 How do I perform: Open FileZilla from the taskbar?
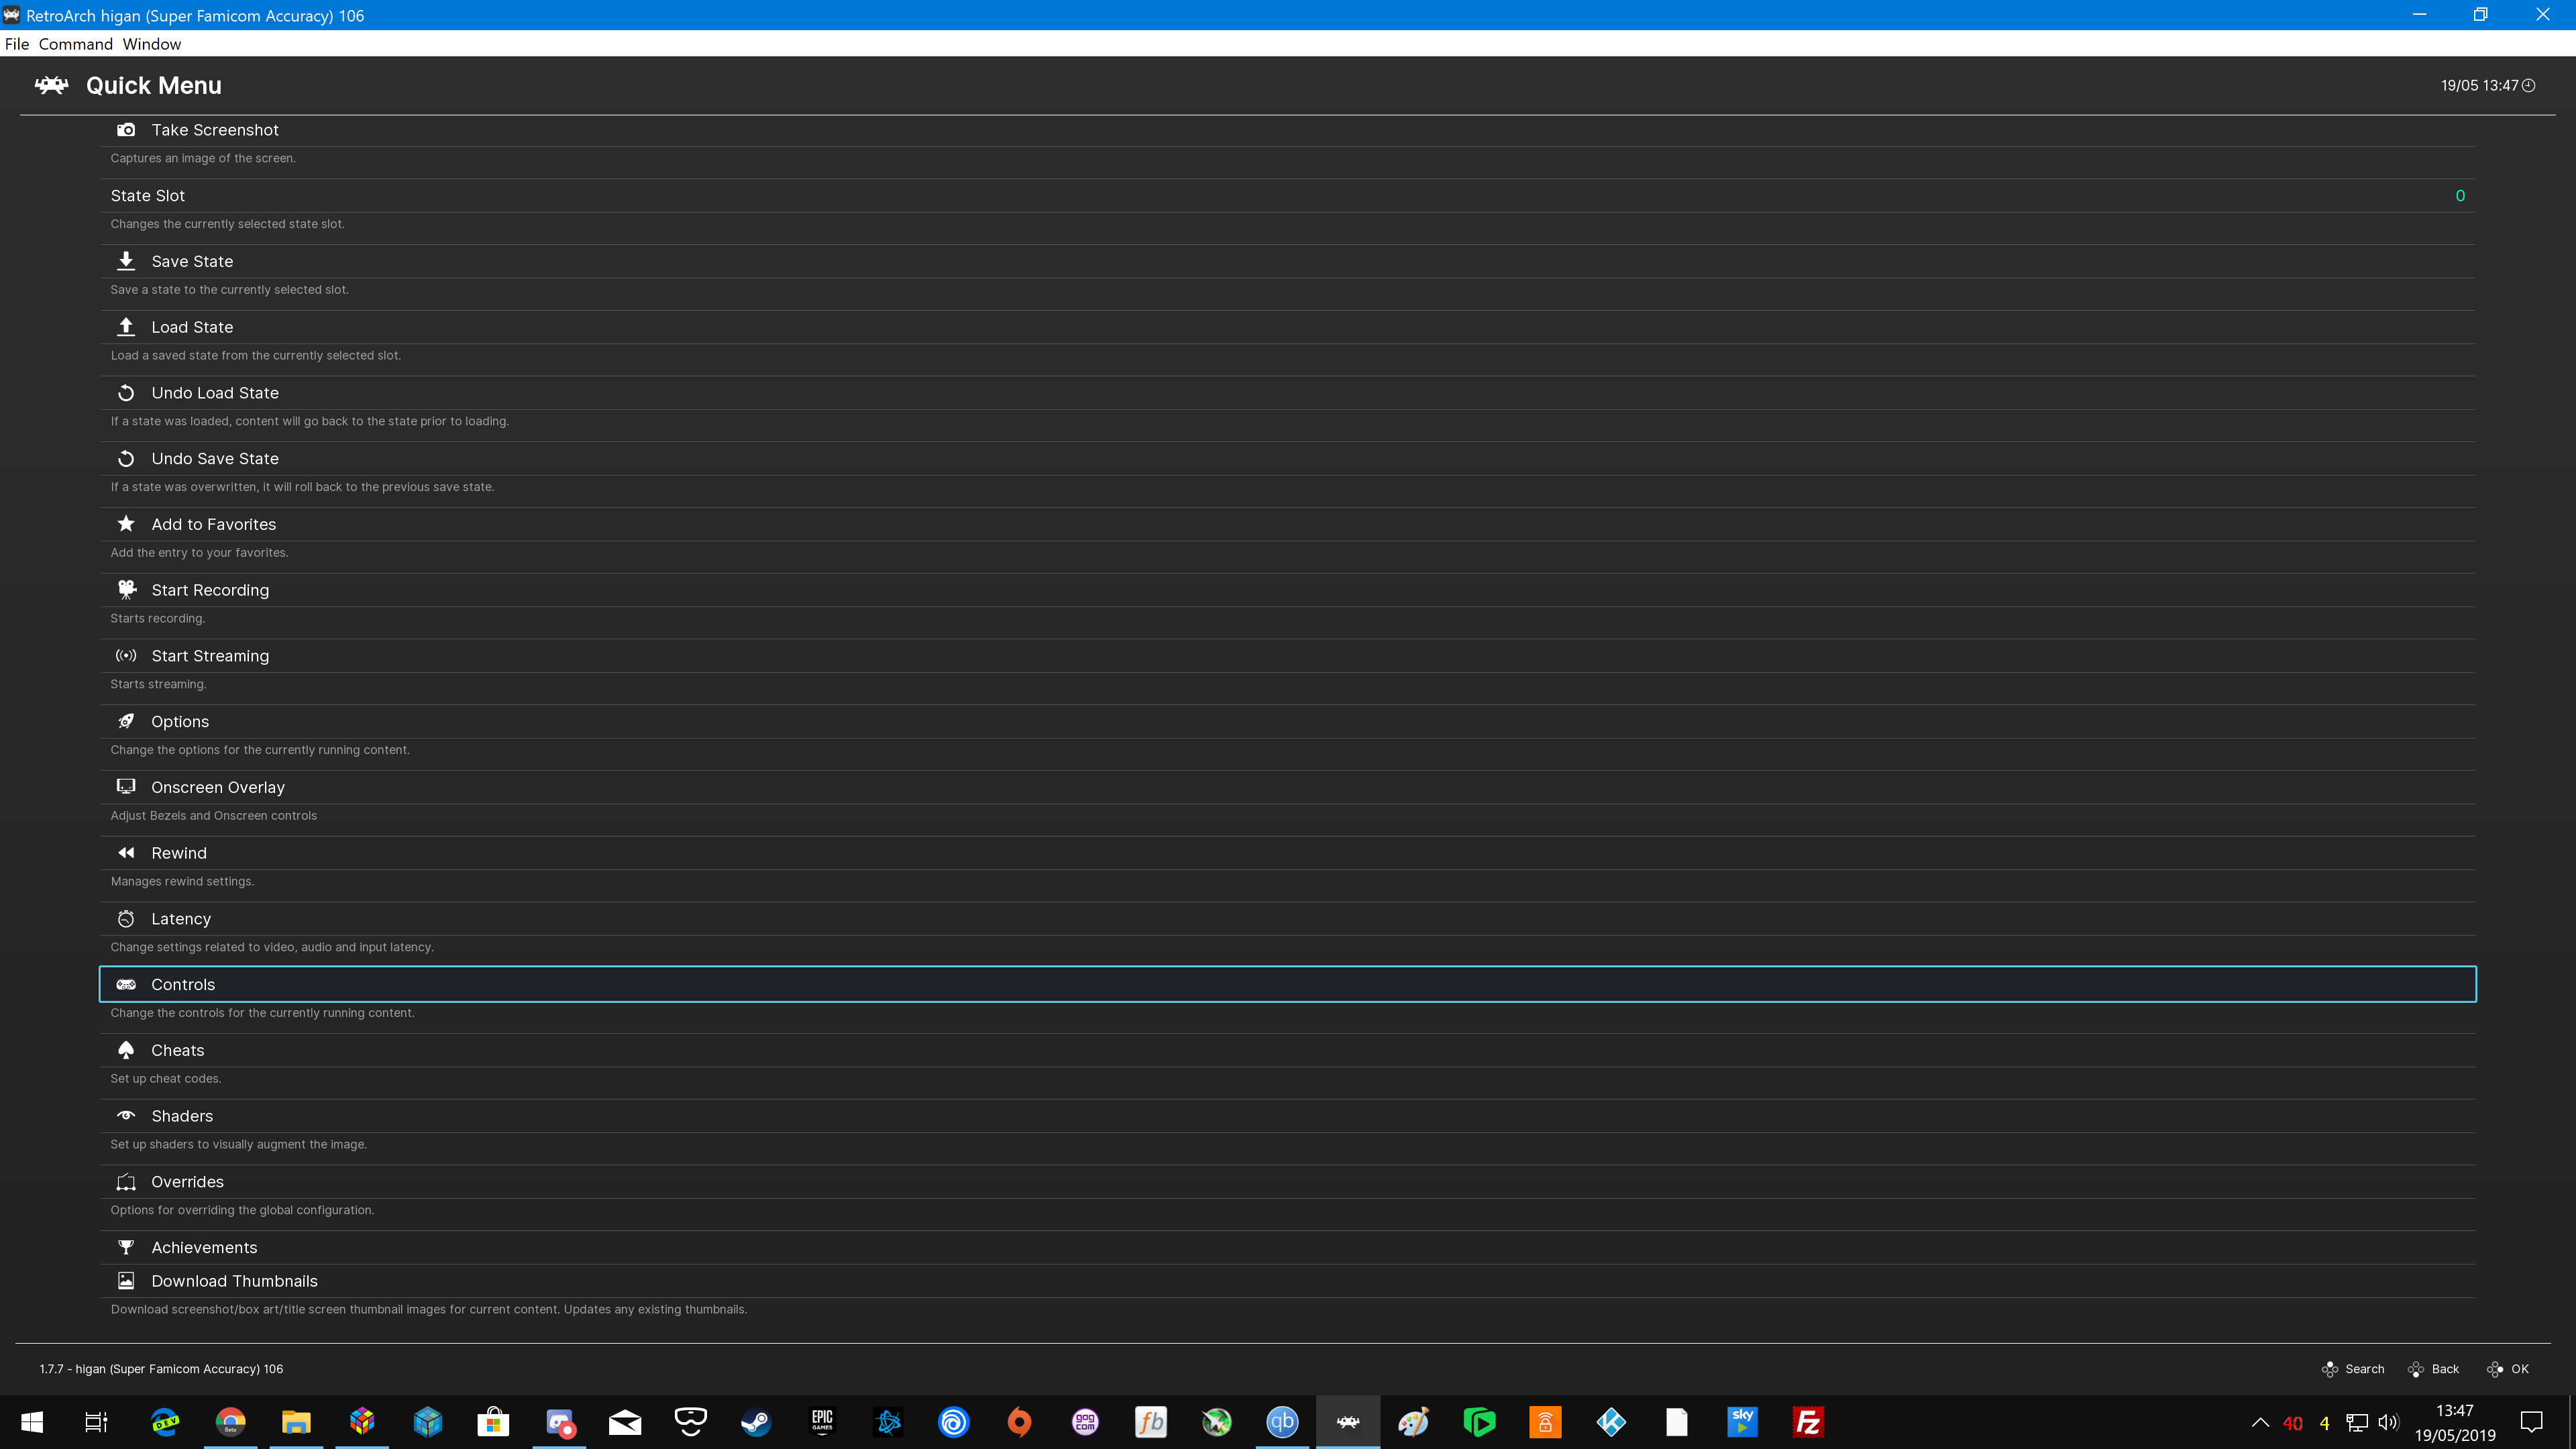coord(1808,1422)
